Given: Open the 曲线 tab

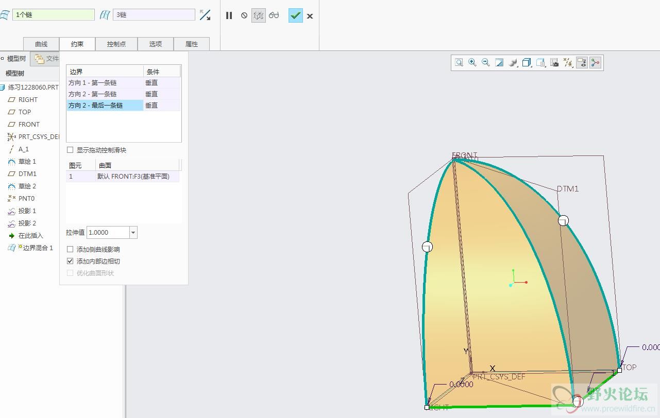Looking at the screenshot, I should pyautogui.click(x=41, y=44).
